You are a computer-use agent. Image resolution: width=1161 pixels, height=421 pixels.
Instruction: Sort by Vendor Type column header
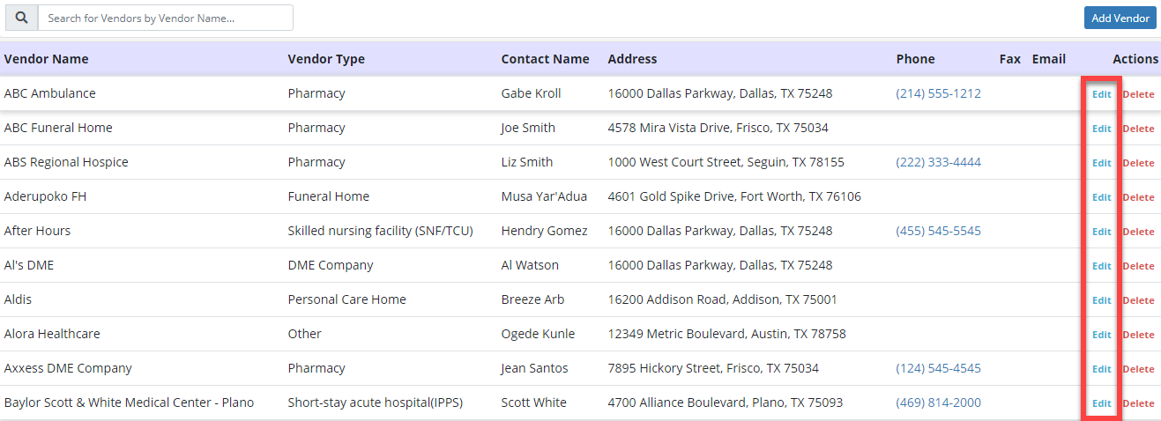(326, 59)
